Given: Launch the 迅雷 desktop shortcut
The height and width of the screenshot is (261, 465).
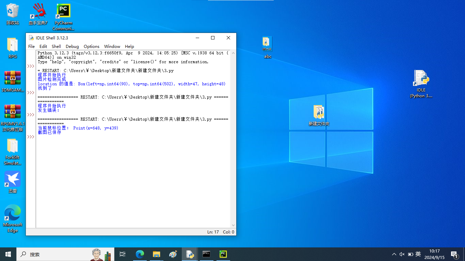Looking at the screenshot, I should [x=13, y=182].
